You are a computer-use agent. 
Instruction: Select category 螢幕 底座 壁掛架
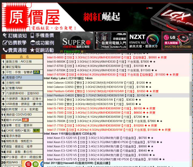pos(24,125)
